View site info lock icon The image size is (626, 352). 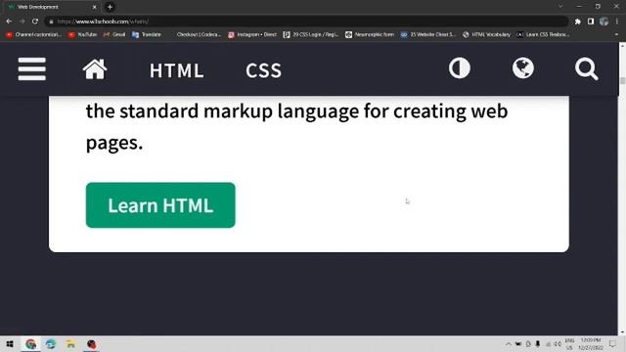[x=51, y=22]
